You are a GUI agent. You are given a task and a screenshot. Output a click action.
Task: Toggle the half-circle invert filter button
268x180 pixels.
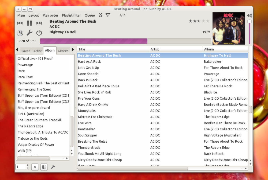[x=44, y=167]
